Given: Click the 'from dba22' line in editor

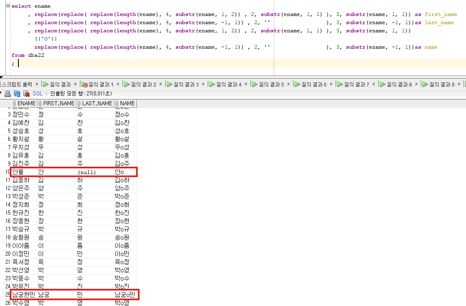Looking at the screenshot, I should (x=28, y=55).
